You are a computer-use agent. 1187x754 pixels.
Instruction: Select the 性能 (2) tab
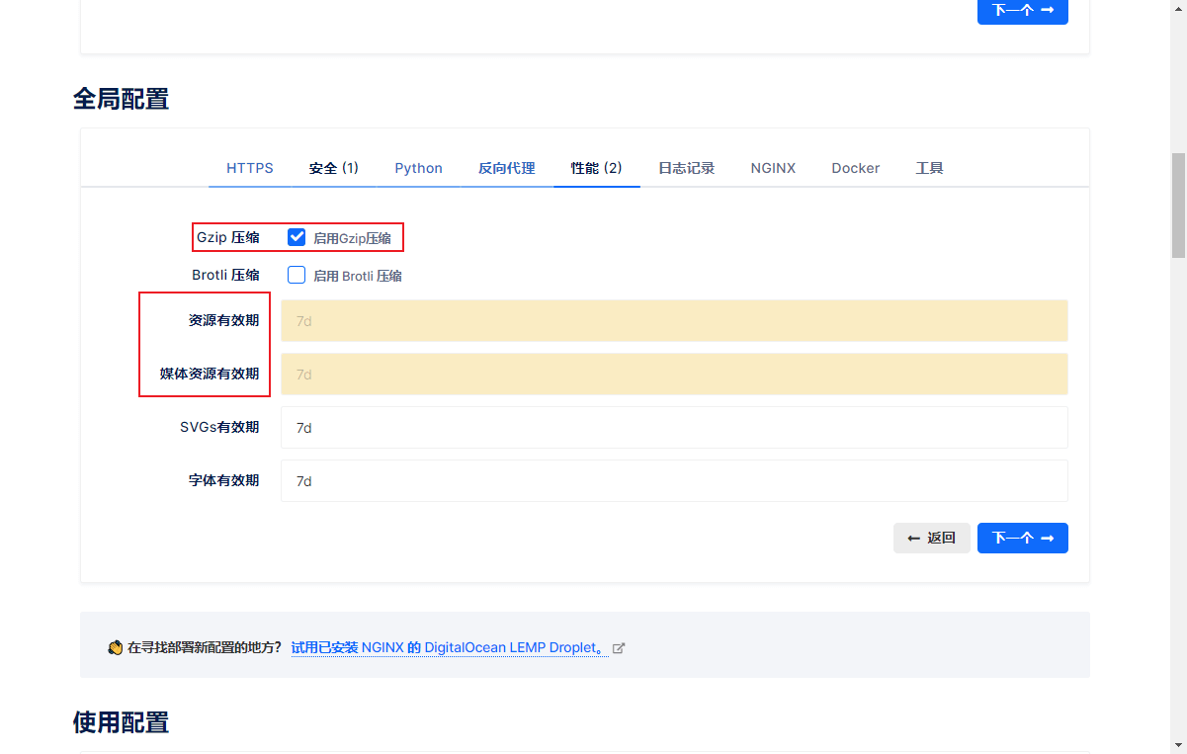tap(596, 168)
